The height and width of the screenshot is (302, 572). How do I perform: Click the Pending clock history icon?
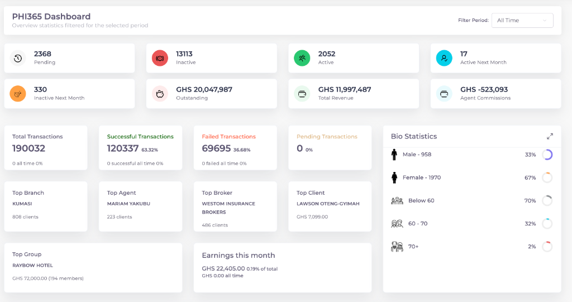tap(18, 59)
